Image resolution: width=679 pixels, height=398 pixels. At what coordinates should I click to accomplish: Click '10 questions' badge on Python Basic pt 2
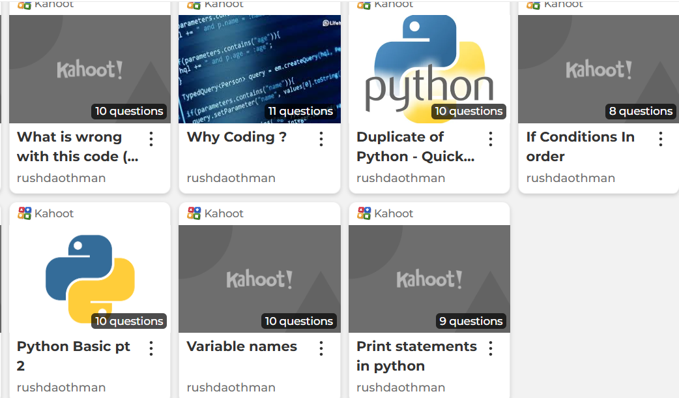(x=129, y=321)
